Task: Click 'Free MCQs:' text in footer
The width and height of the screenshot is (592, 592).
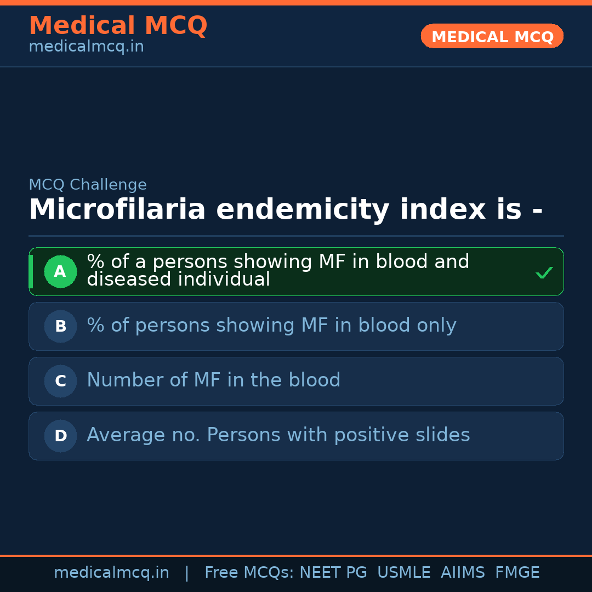Action: 249,573
